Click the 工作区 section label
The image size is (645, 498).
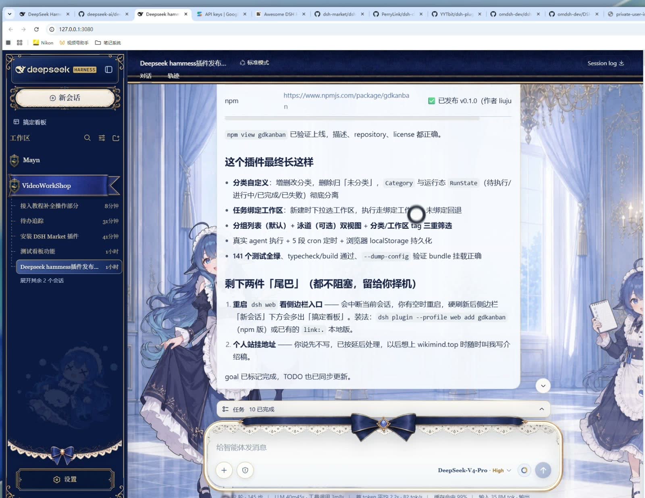point(20,138)
